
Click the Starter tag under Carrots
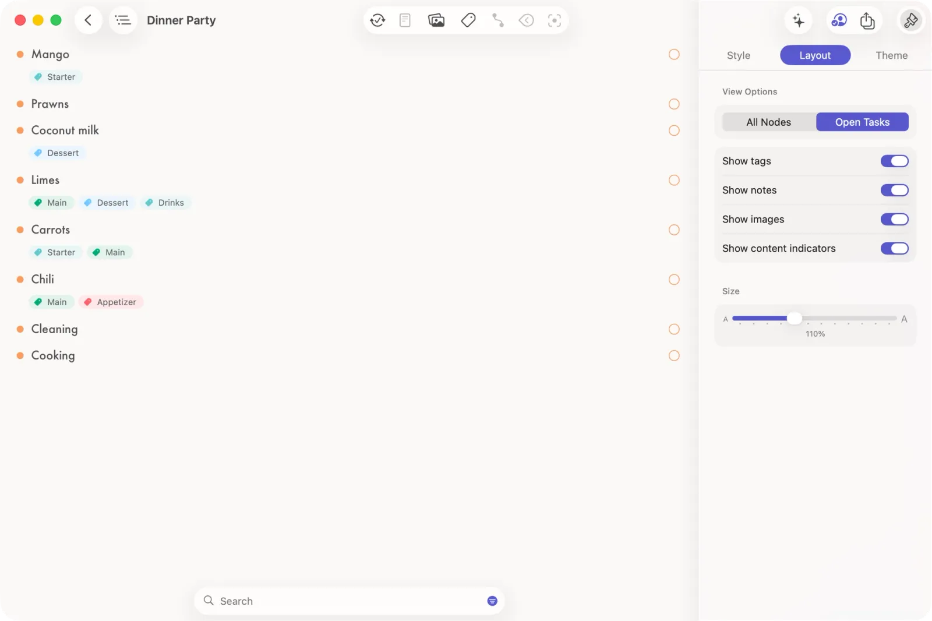click(x=55, y=252)
